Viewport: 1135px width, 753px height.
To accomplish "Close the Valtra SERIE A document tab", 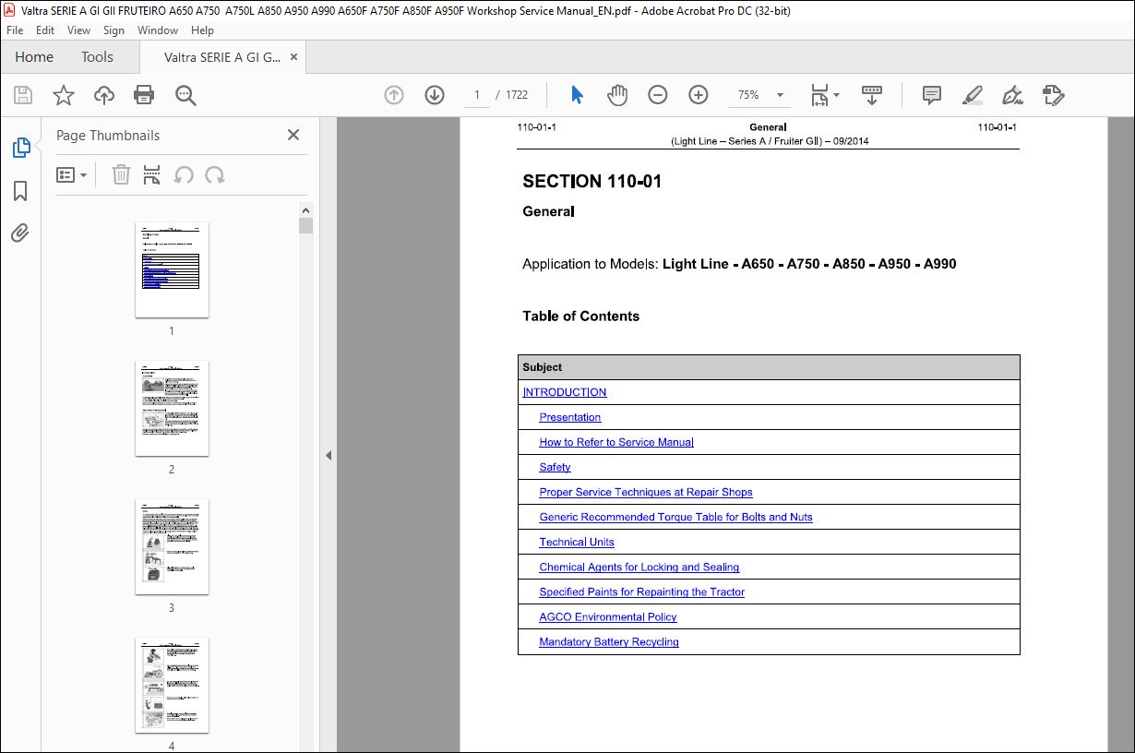I will point(294,57).
